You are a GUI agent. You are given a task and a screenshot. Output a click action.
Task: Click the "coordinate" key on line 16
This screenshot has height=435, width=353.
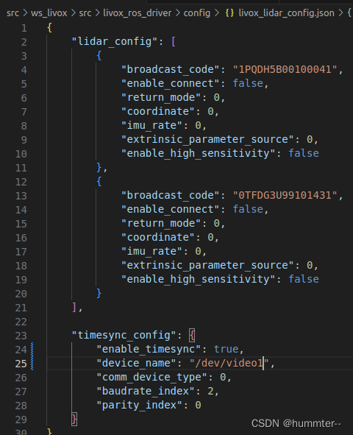(158, 237)
